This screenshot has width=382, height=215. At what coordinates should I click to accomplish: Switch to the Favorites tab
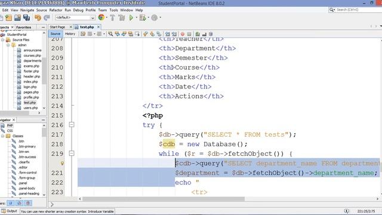[x=24, y=27]
